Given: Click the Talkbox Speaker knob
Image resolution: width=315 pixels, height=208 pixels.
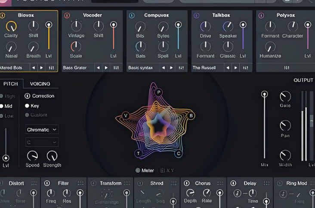Looking at the screenshot, I should point(228,26).
